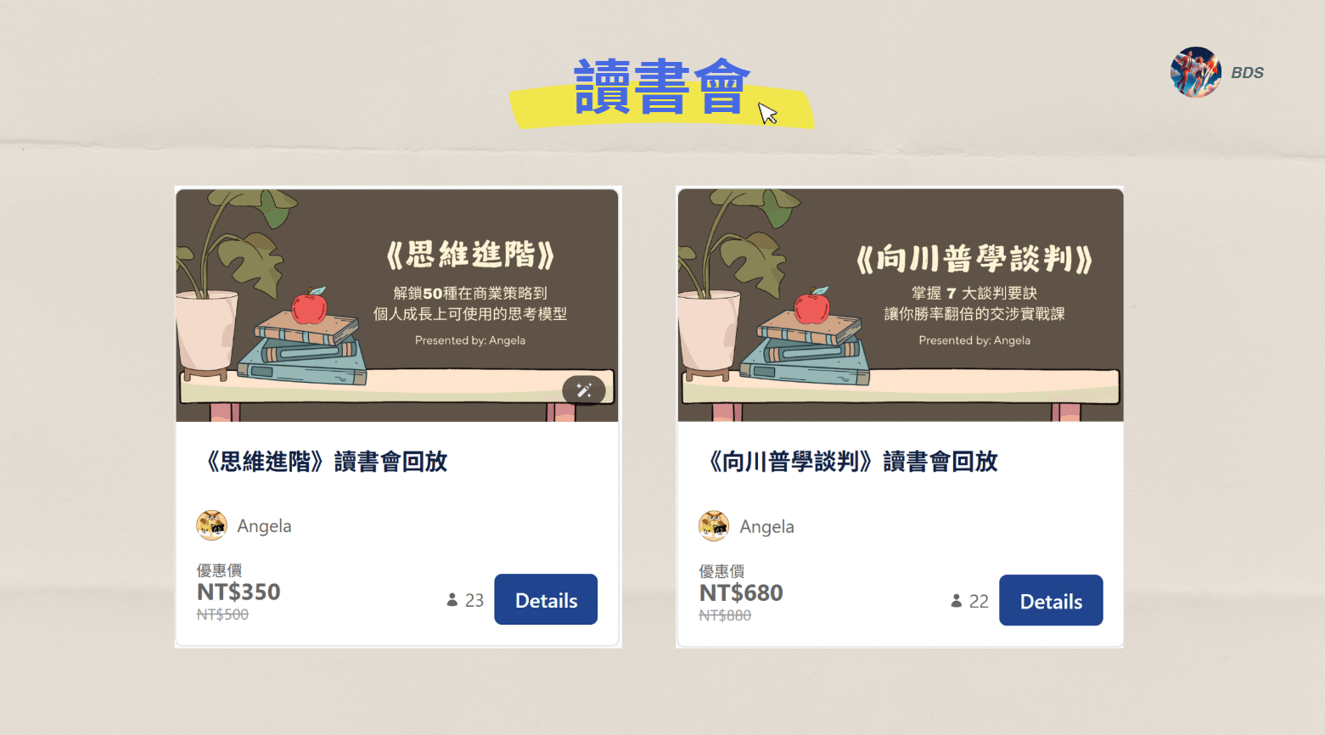This screenshot has height=735, width=1325.
Task: Click the 思維進階 cover image thumbnail
Action: coord(397,306)
